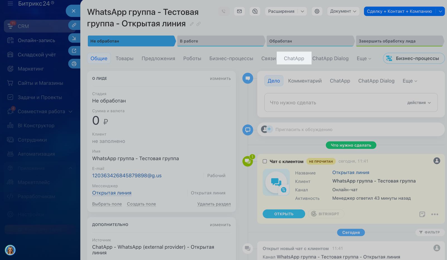
Task: Click the chat search icon in header
Action: click(255, 11)
